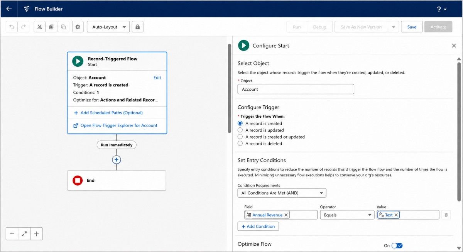Select 'A record is created' radio
This screenshot has height=252, width=463.
(x=240, y=123)
